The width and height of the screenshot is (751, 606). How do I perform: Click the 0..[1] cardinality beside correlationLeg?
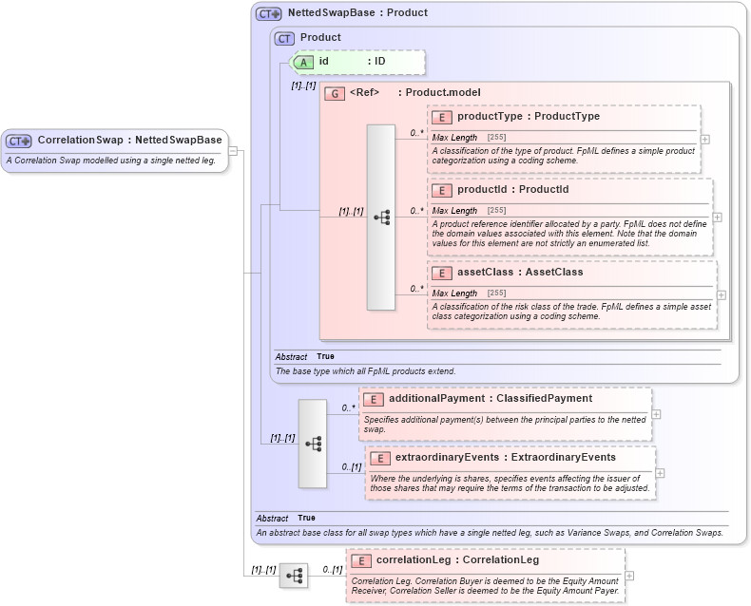coord(333,570)
